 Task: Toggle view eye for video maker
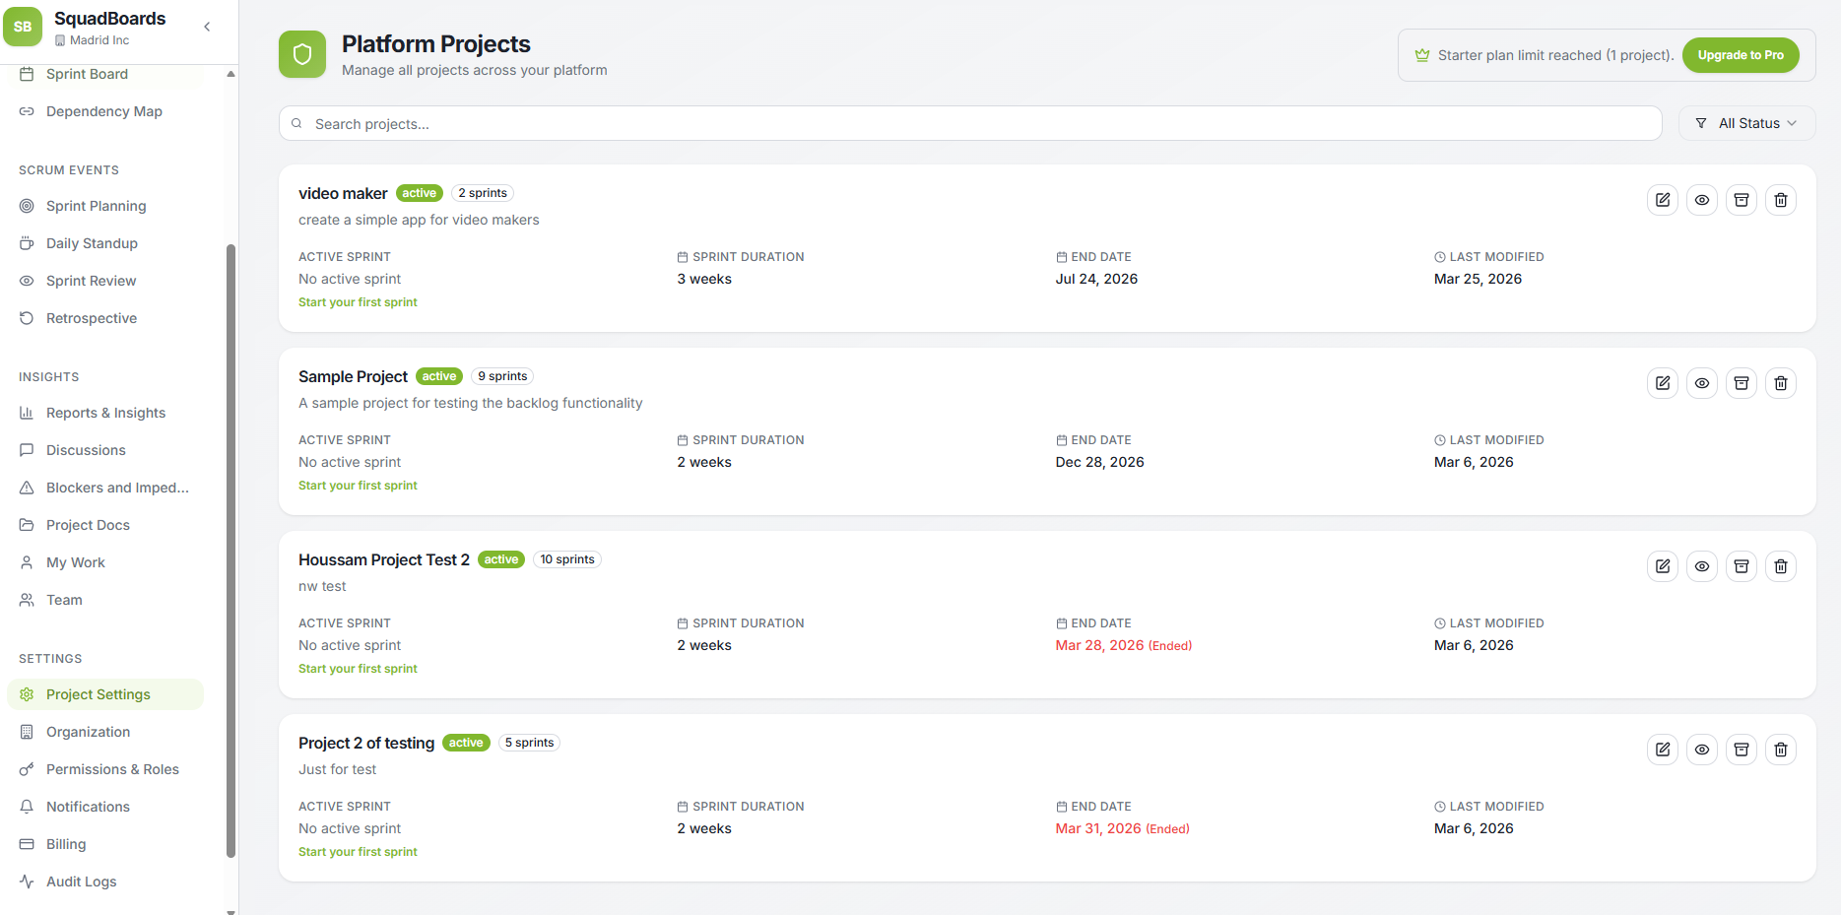[x=1702, y=200]
